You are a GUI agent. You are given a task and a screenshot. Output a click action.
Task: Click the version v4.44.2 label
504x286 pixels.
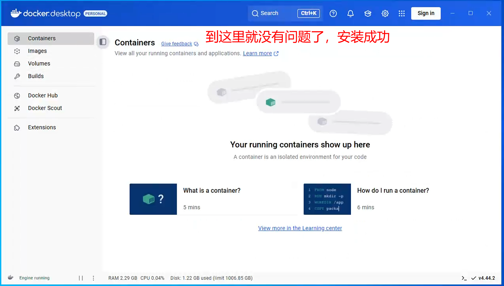(487, 278)
